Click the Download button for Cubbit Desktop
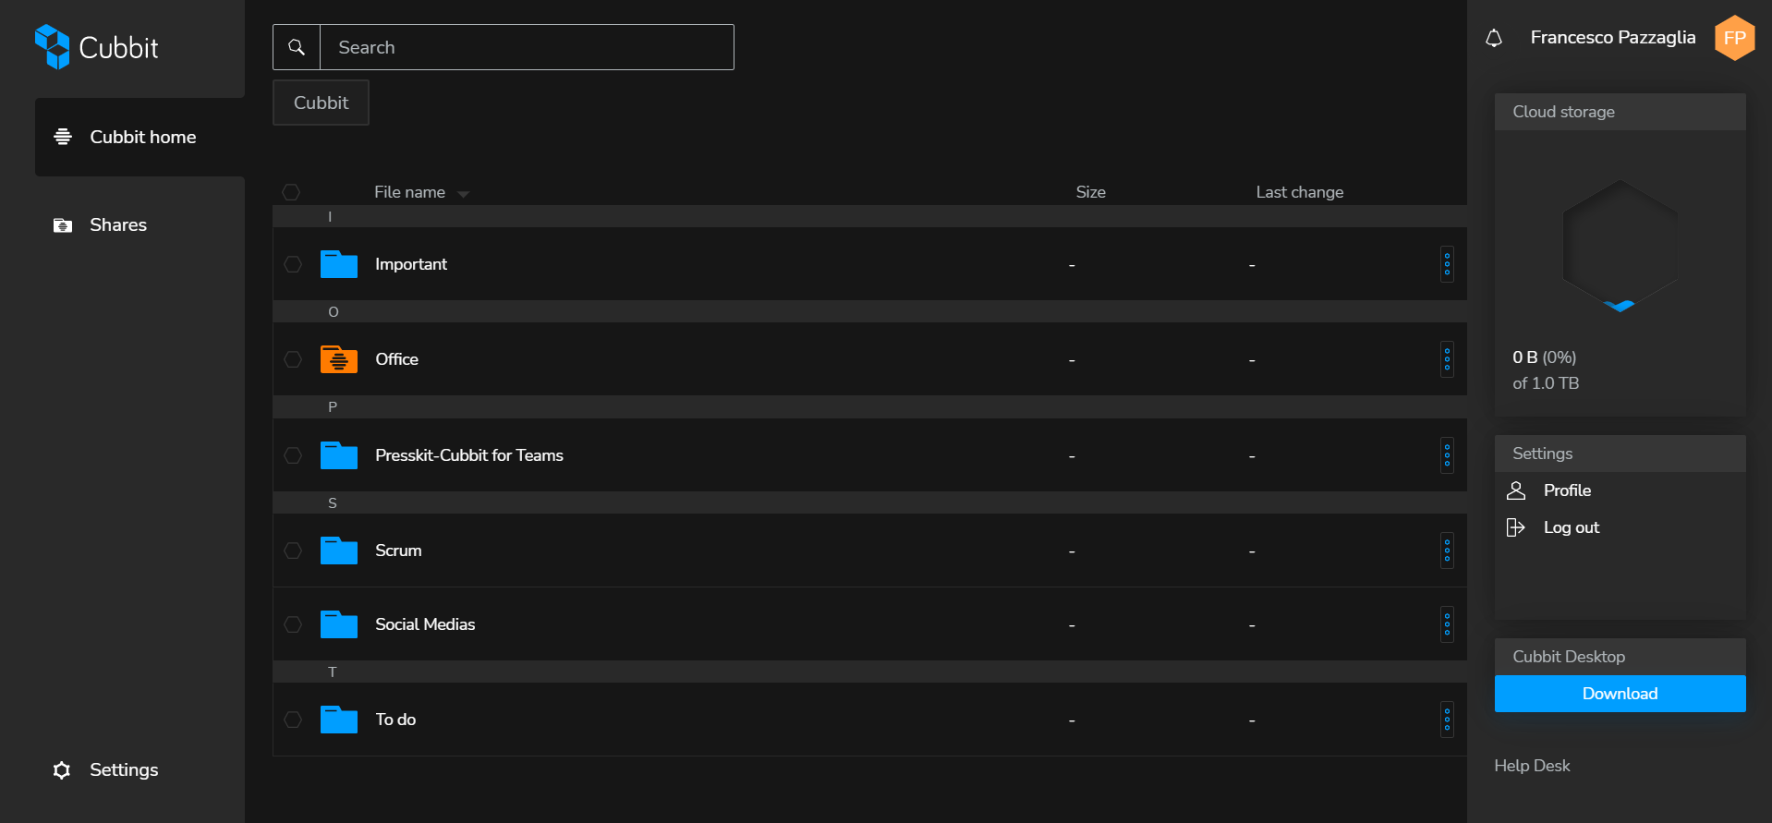This screenshot has width=1772, height=823. click(x=1620, y=694)
